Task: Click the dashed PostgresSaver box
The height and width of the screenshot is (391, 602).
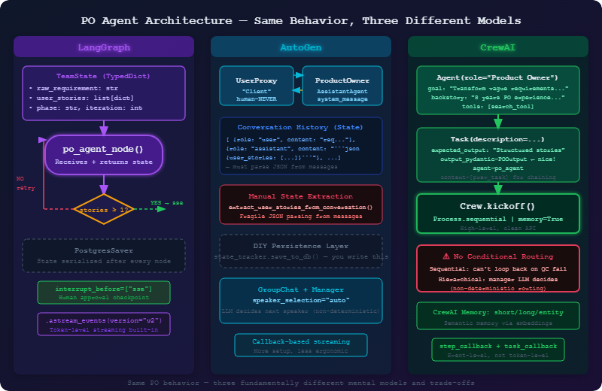Action: tap(104, 256)
